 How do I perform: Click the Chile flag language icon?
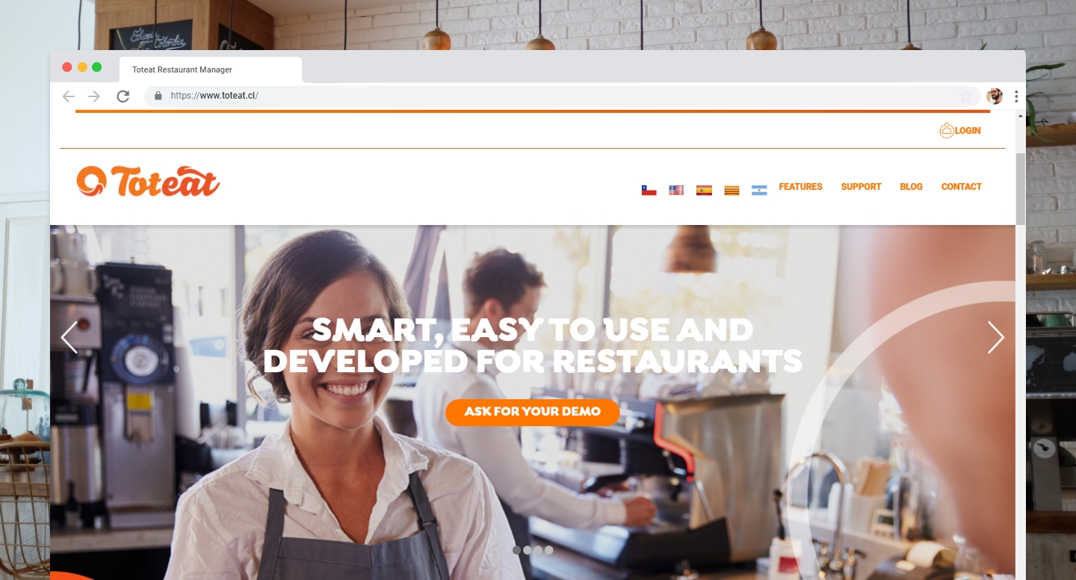(x=649, y=191)
